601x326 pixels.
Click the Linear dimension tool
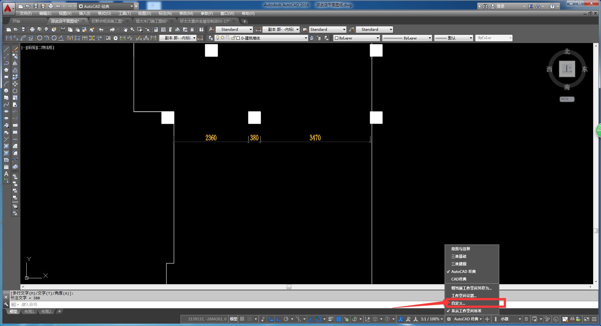tap(8, 38)
